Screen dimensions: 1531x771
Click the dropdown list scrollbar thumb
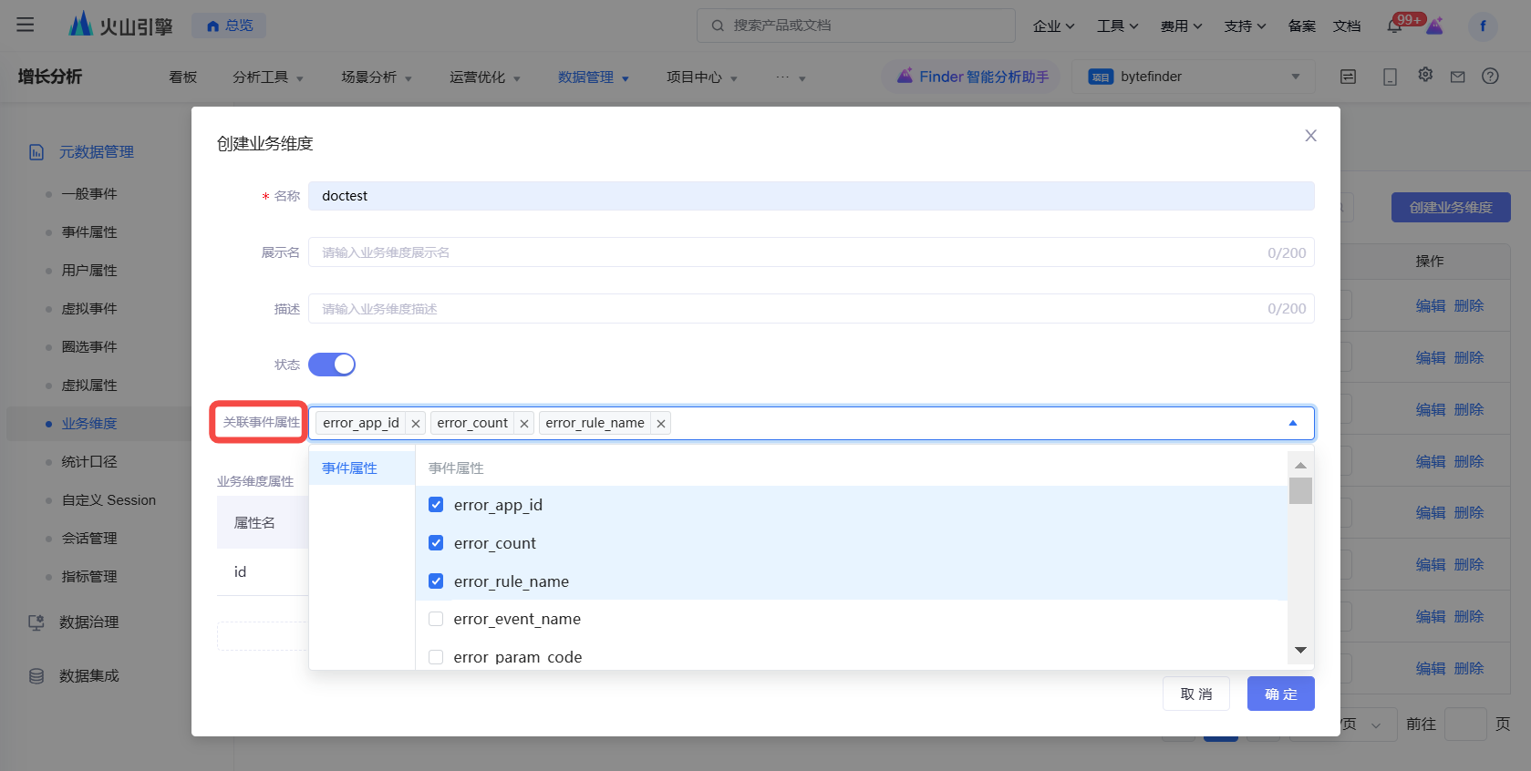1301,490
